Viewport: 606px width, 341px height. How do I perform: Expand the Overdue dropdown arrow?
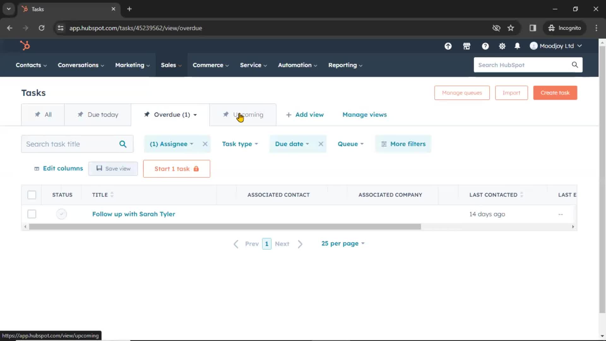(195, 115)
